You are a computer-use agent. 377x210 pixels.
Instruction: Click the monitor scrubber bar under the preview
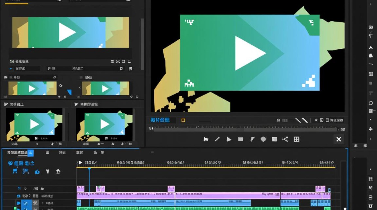pos(245,129)
